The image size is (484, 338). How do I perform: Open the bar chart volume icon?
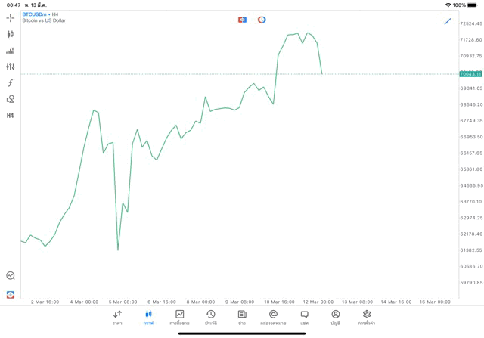click(x=11, y=51)
